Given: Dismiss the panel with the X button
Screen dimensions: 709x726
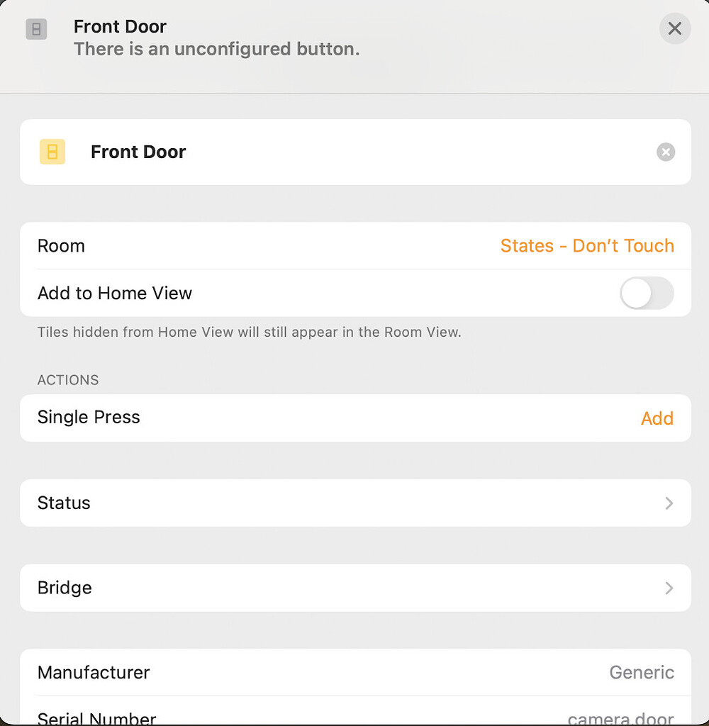Looking at the screenshot, I should coord(674,28).
